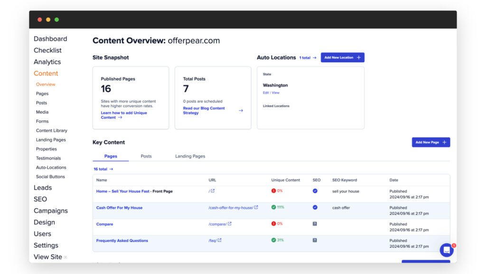Open Media submenu item
The image size is (486, 274).
click(x=42, y=112)
